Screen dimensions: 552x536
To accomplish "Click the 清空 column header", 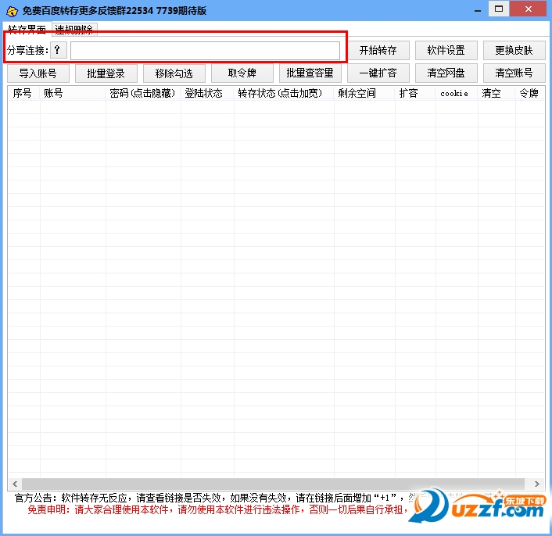I will 496,93.
